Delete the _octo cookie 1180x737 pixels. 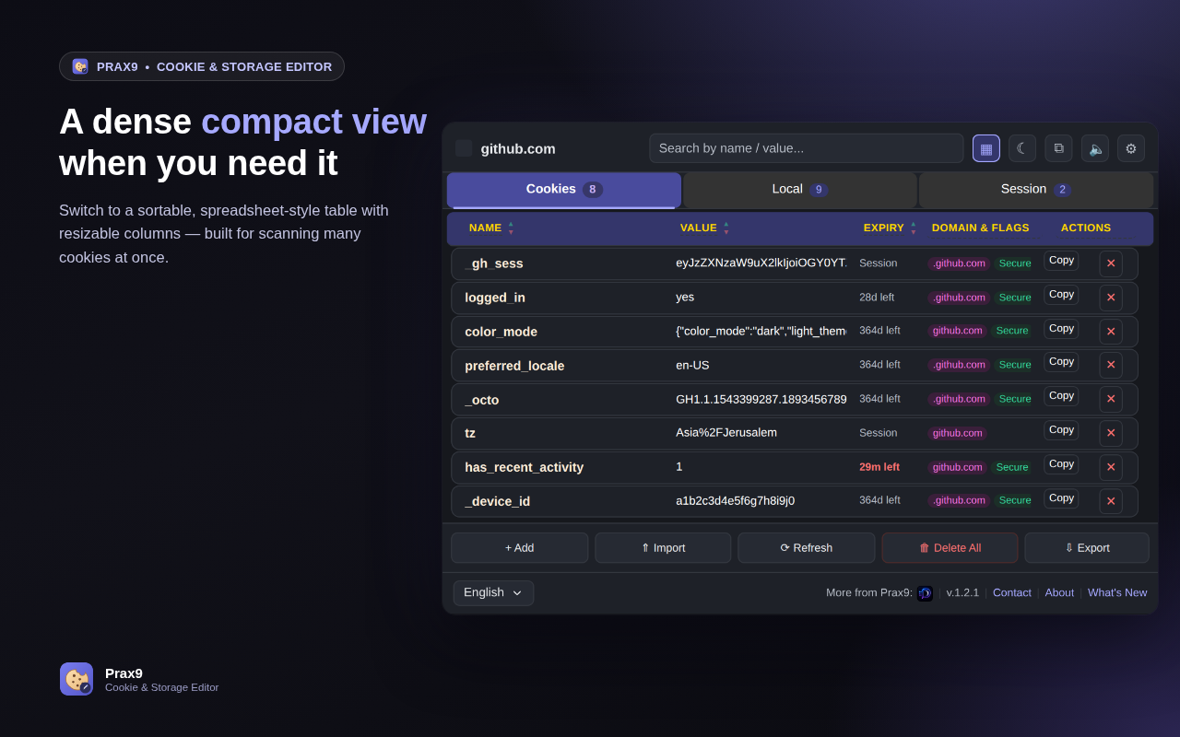tap(1111, 399)
